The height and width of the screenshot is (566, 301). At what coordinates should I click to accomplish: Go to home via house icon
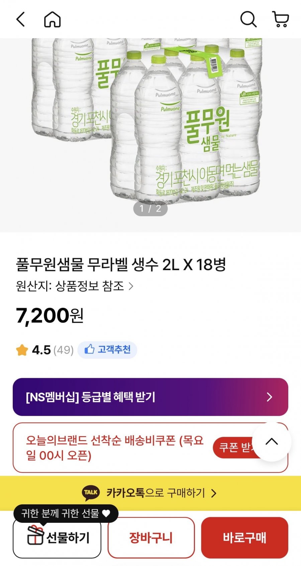(53, 19)
